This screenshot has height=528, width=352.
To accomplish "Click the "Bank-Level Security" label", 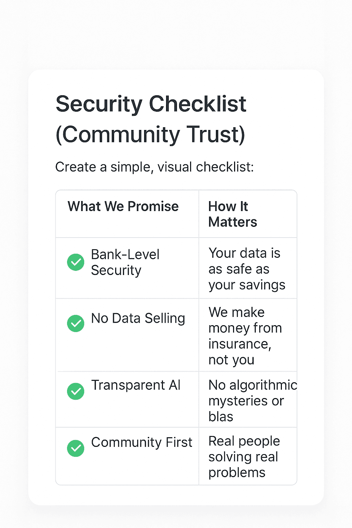I will coord(125,262).
